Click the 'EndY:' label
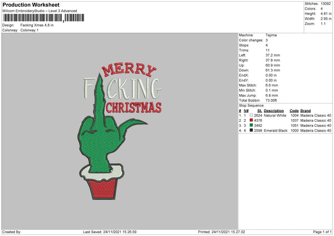 point(244,81)
